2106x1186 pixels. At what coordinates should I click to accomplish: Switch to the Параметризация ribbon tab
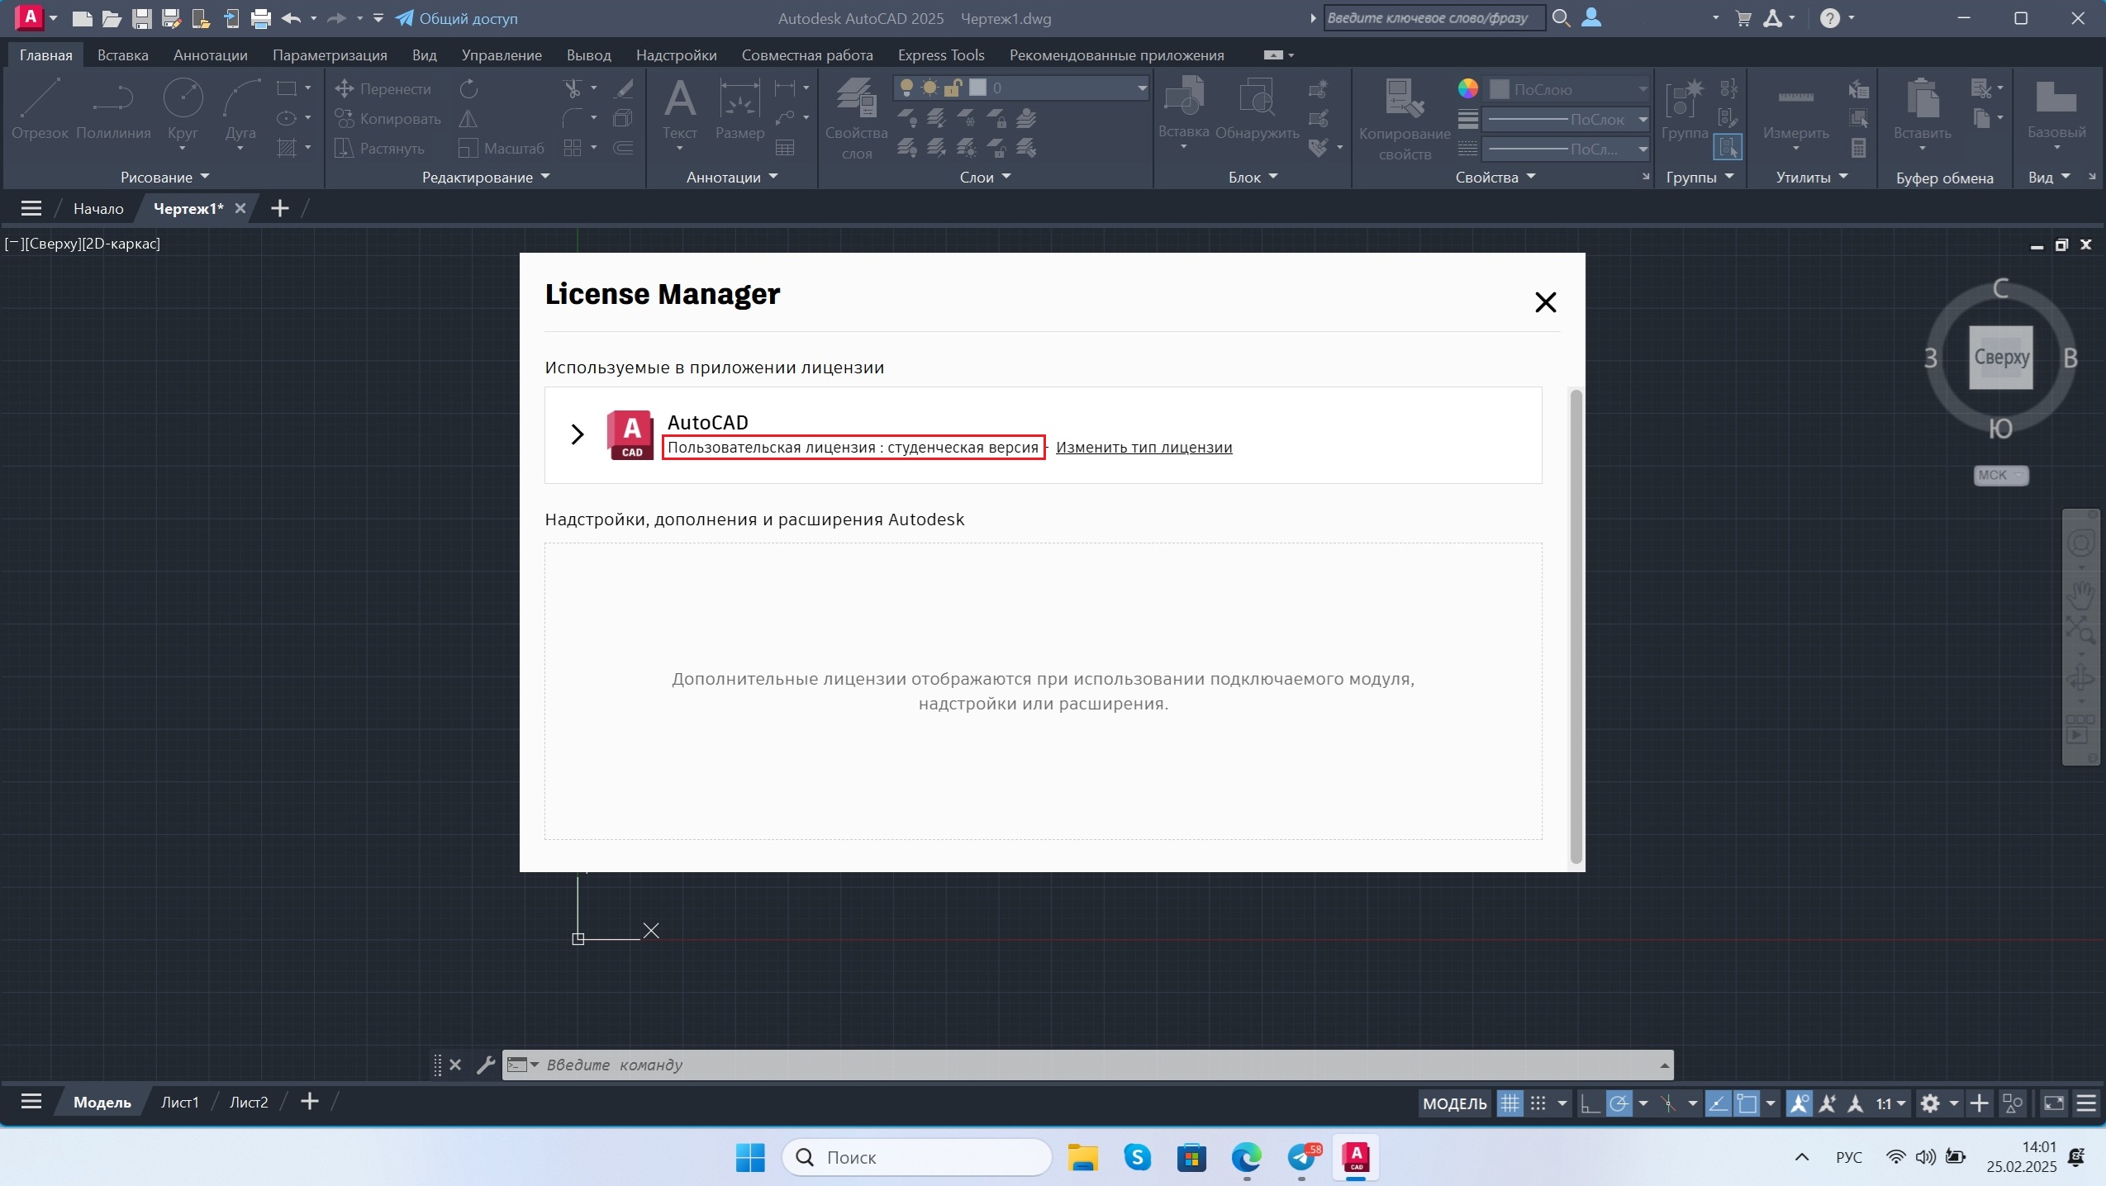point(330,55)
